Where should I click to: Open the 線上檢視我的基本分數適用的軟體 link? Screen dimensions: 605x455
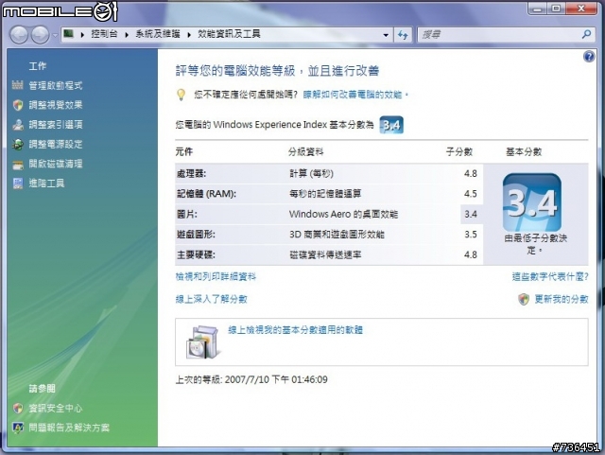tap(295, 330)
